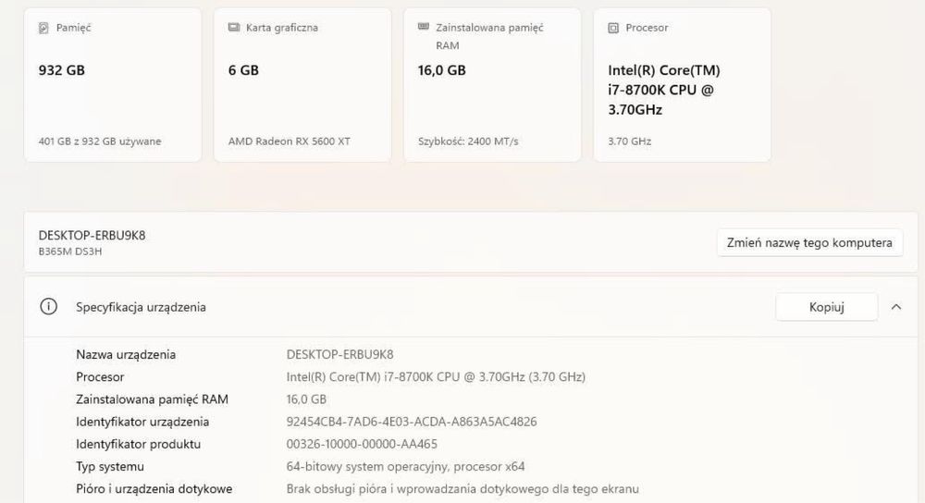Screen dimensions: 925x503
Task: Click the graphics card icon beside Karta graficzna
Action: pos(234,28)
